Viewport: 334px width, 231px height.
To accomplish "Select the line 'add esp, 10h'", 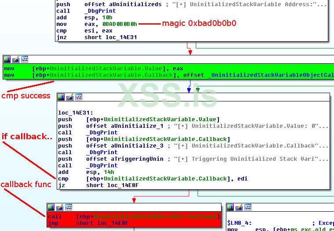I will tap(84, 18).
